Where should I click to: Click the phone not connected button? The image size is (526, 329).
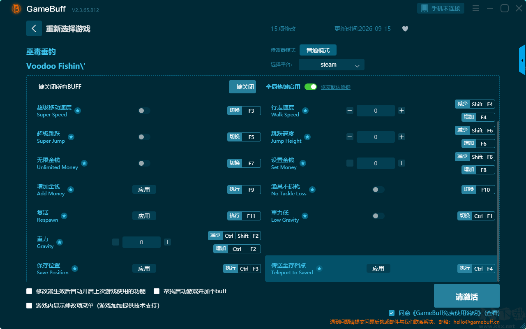[441, 8]
